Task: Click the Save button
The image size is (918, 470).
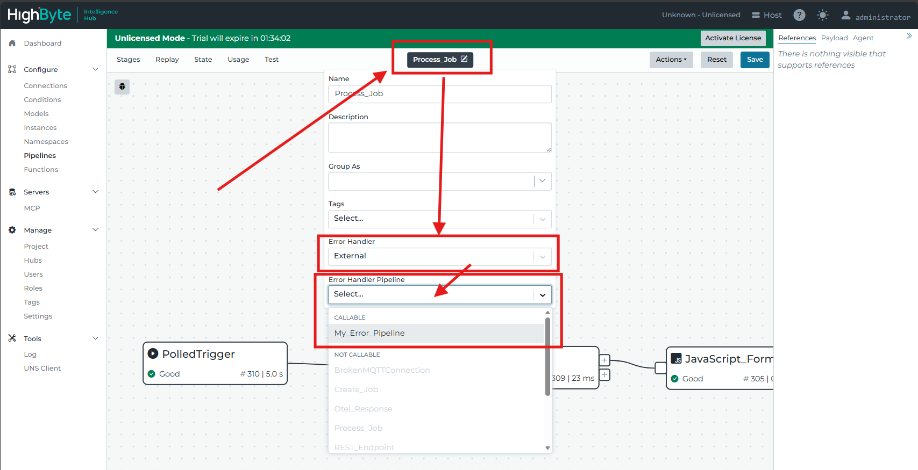Action: [755, 60]
